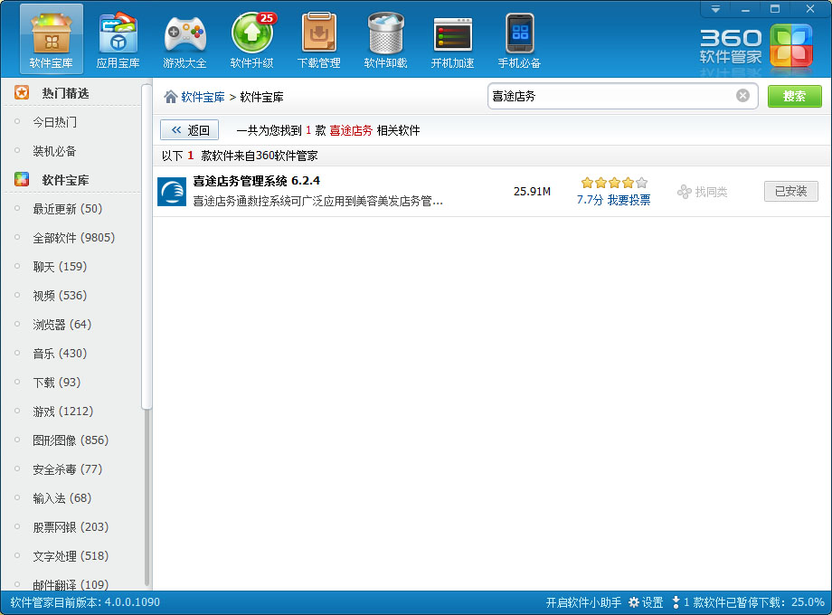Open the 应用宝库 app library

(x=118, y=39)
